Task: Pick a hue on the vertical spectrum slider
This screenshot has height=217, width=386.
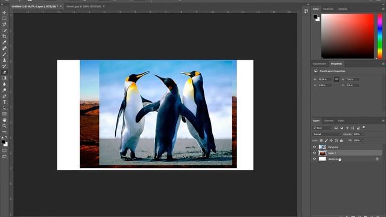Action: click(380, 36)
